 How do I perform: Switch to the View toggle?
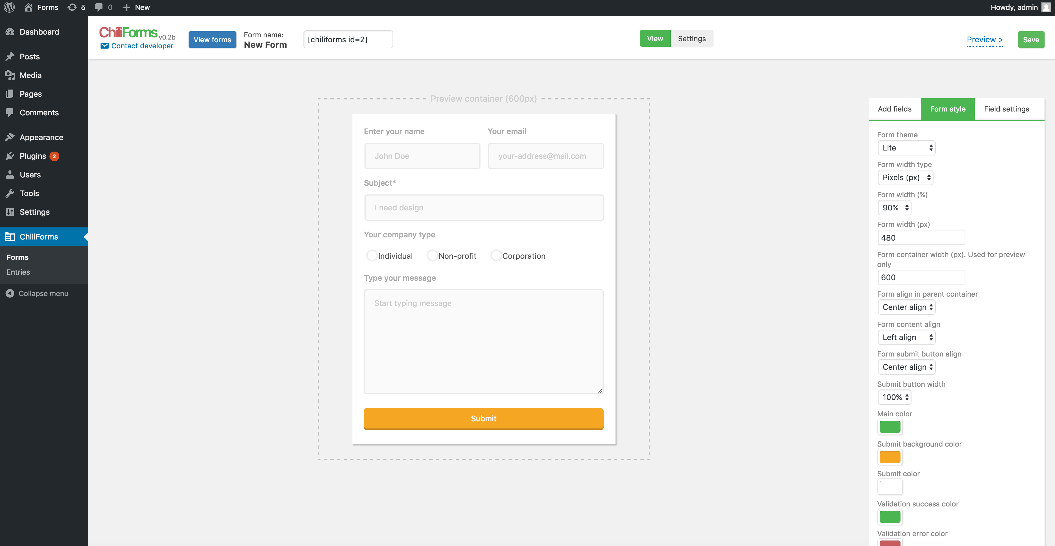(655, 38)
